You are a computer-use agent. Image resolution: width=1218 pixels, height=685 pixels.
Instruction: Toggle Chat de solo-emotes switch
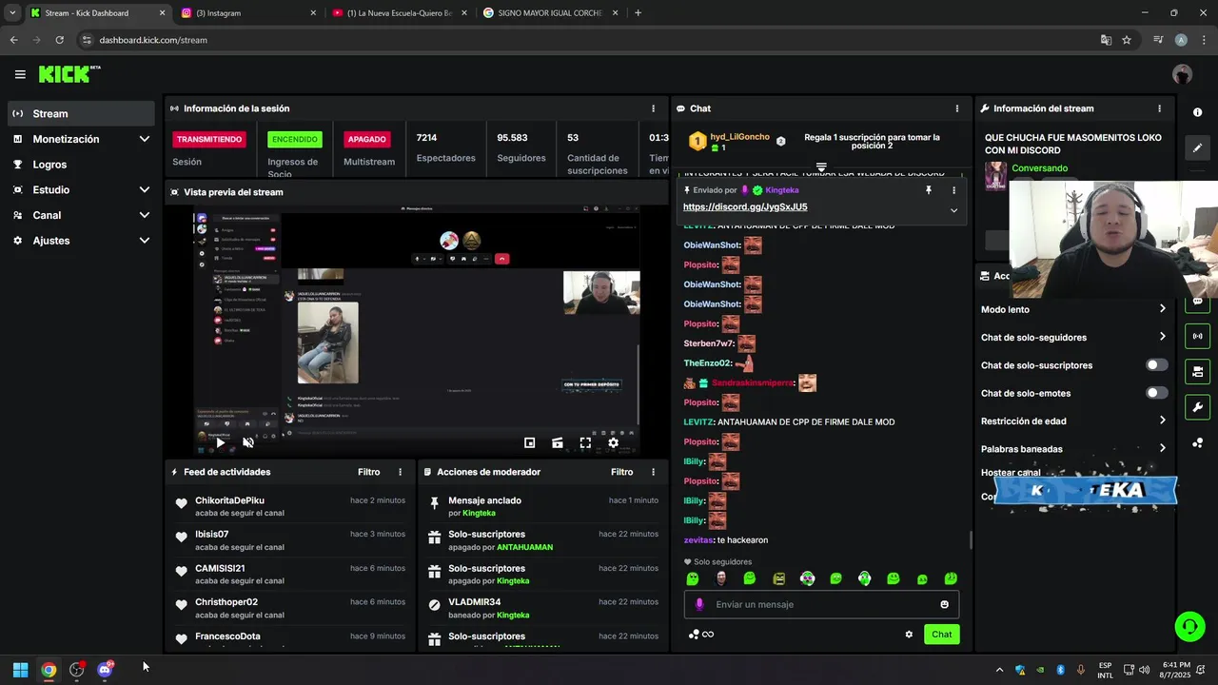(1156, 393)
